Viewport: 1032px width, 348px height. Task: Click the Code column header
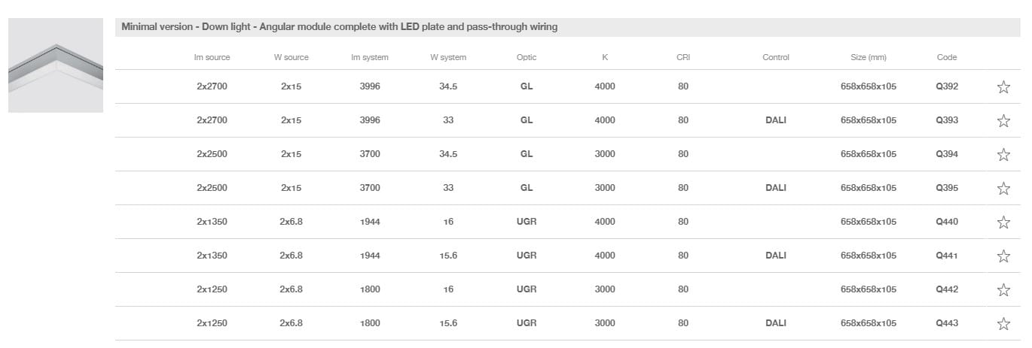pyautogui.click(x=946, y=57)
